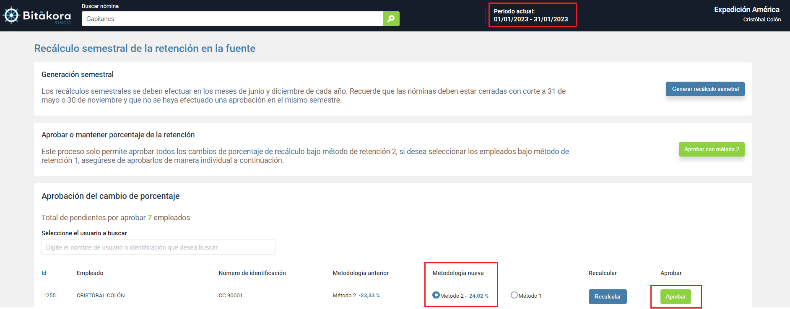Click the Generación semestral heading

pos(78,75)
